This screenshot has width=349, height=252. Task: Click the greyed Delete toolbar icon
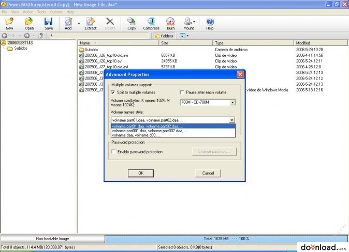click(x=110, y=24)
